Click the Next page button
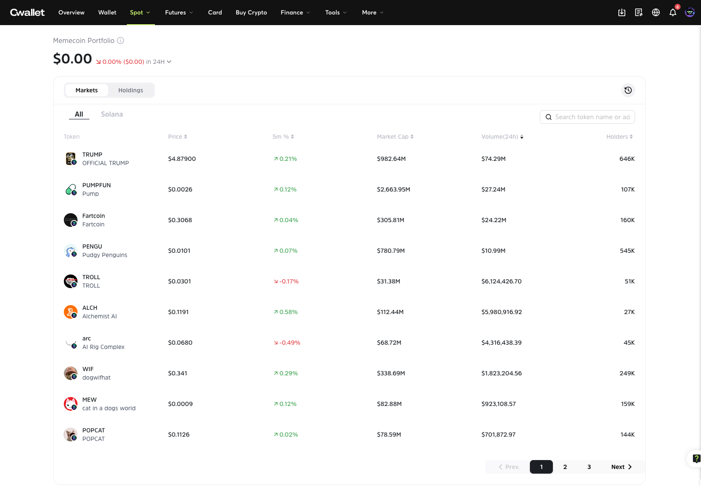Screen dimensions: 701x486 pos(621,467)
